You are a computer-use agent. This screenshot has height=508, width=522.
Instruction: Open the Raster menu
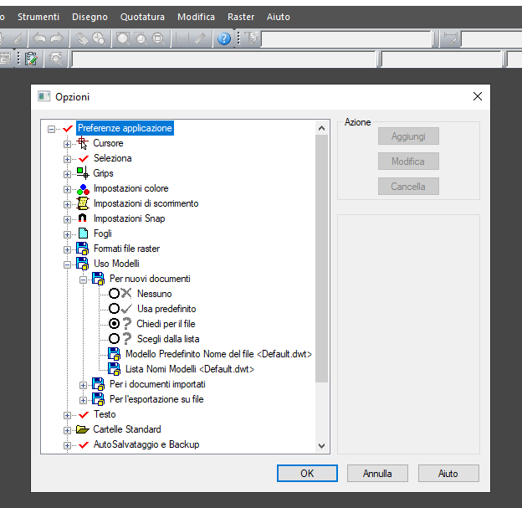tap(240, 17)
